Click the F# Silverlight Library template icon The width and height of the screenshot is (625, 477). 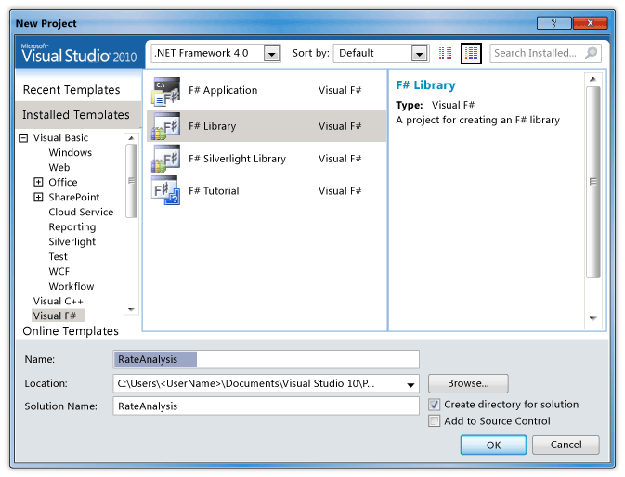click(165, 159)
